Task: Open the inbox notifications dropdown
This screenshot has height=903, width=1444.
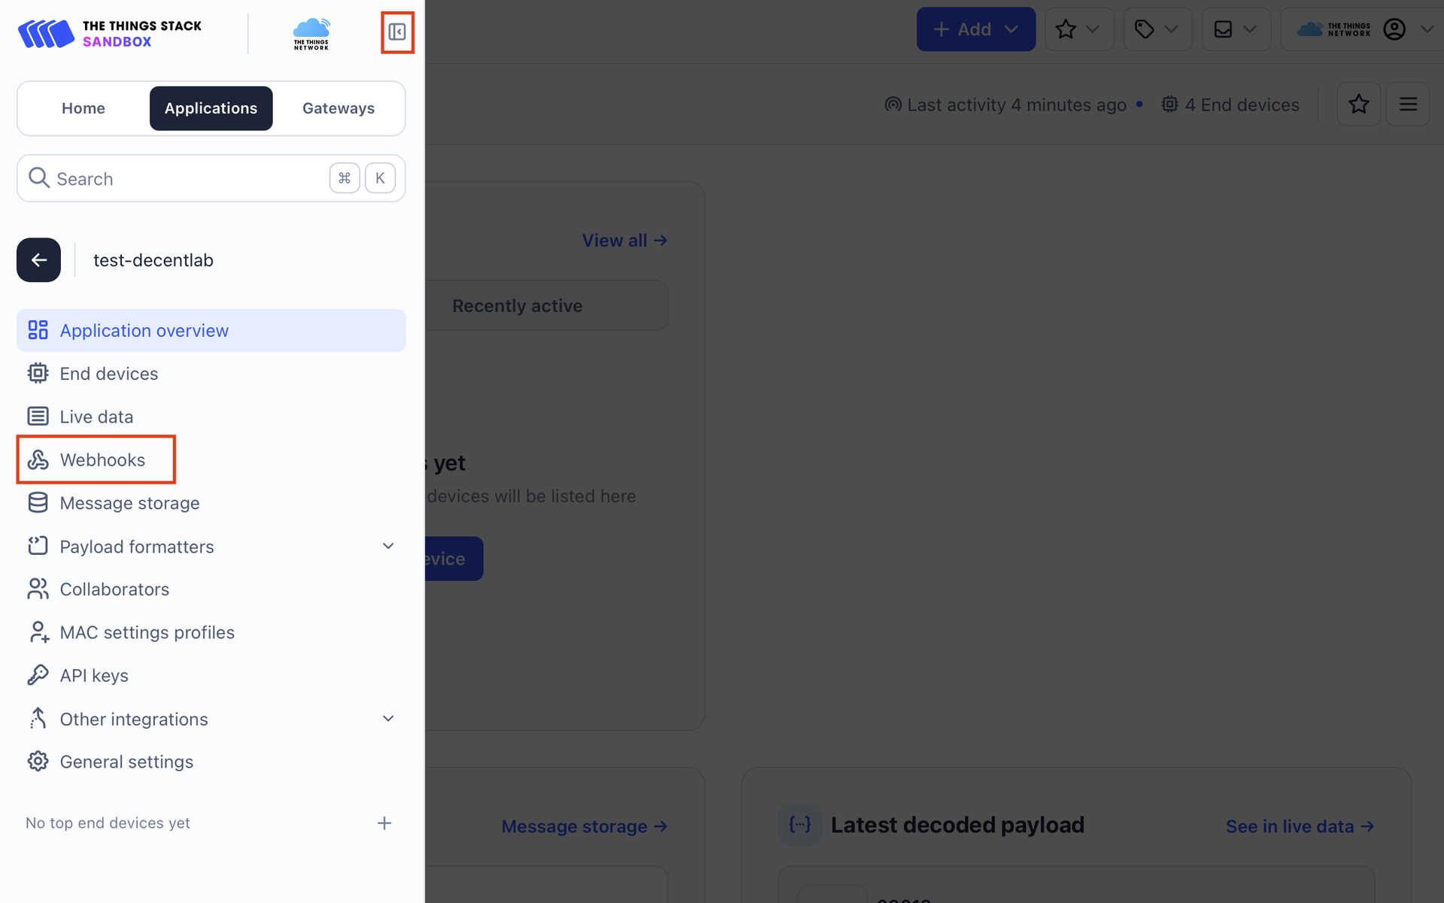Action: point(1236,29)
